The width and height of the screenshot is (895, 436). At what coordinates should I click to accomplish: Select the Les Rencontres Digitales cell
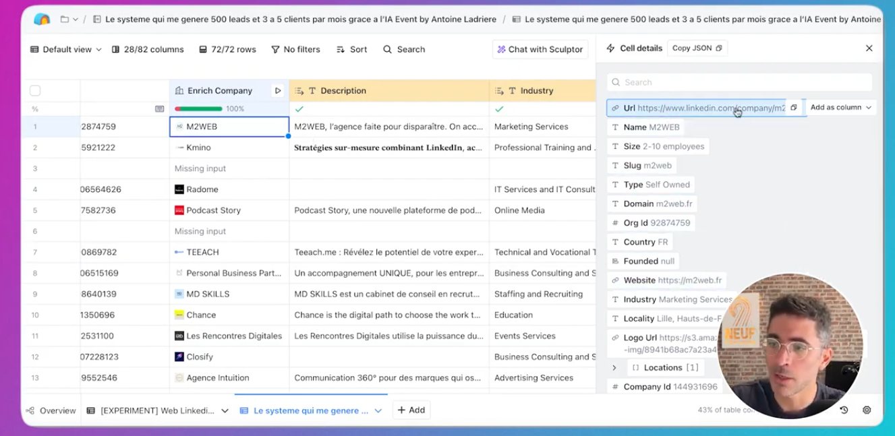[x=229, y=336]
